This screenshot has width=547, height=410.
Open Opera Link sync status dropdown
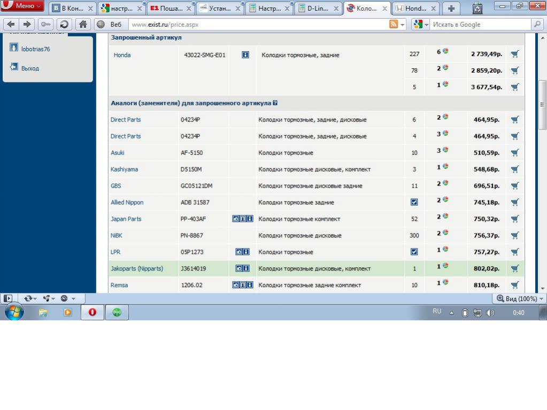click(x=30, y=298)
